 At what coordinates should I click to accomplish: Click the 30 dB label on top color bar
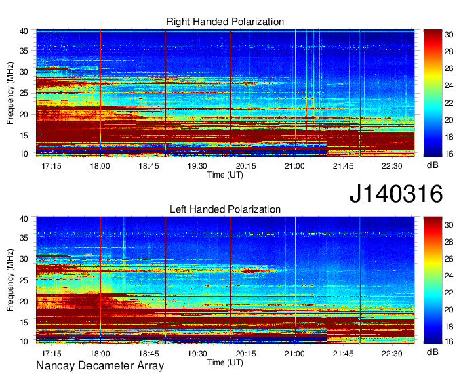[449, 35]
